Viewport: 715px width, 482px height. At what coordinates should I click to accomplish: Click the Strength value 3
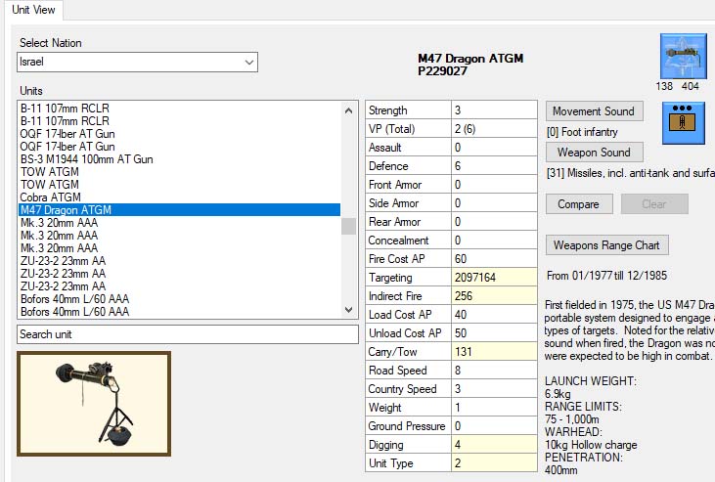point(494,110)
